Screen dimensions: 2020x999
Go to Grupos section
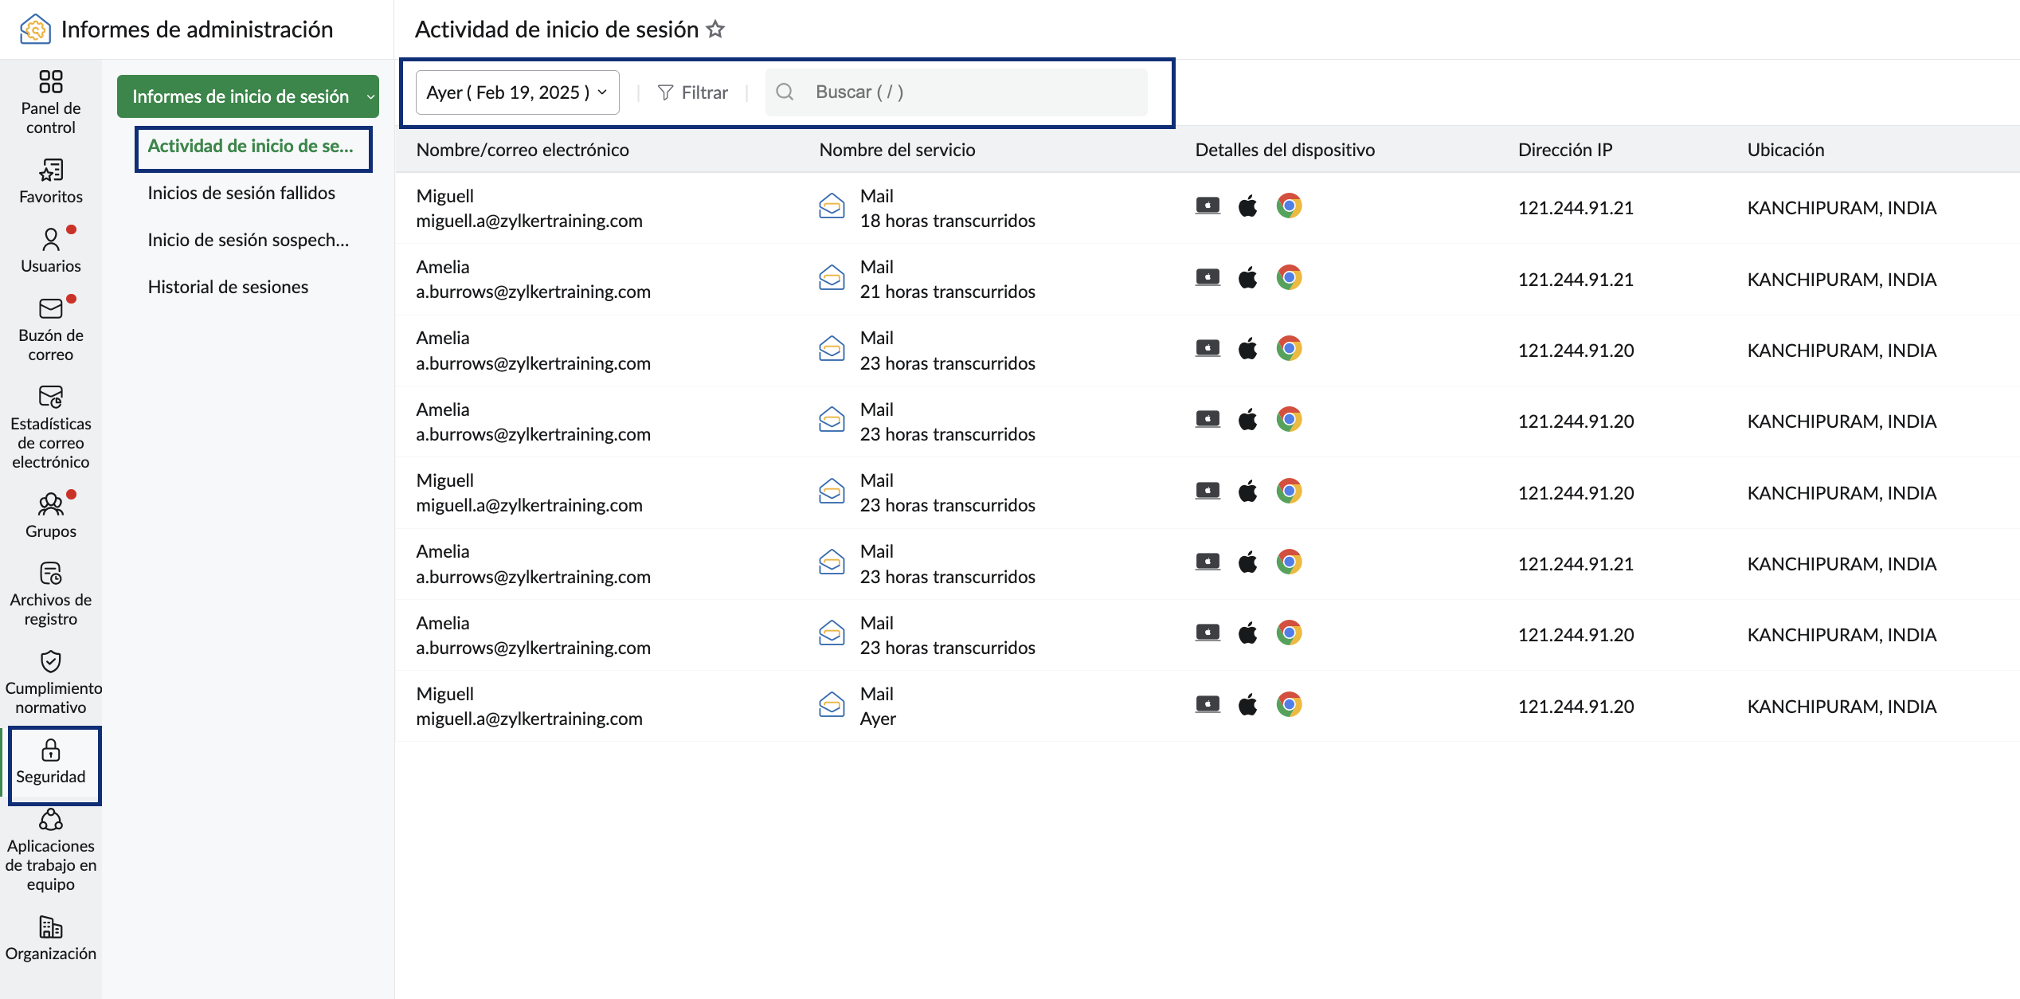coord(50,515)
